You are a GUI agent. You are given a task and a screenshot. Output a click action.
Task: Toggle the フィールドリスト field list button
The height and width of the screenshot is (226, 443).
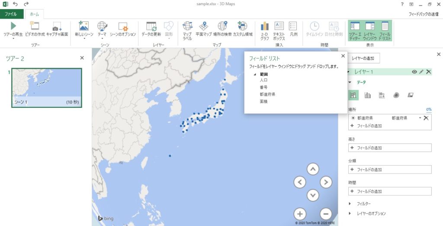point(385,30)
